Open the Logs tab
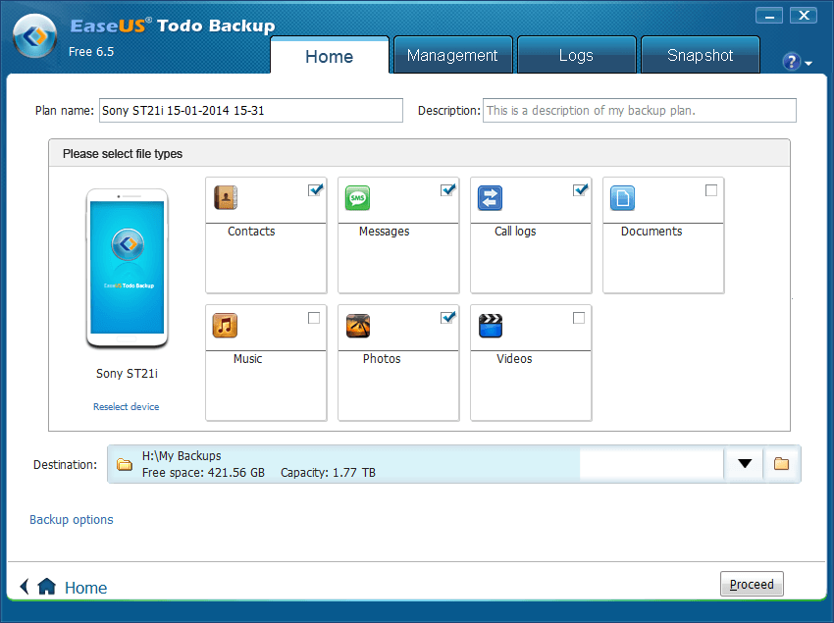Screen dimensions: 834x623 (576, 56)
